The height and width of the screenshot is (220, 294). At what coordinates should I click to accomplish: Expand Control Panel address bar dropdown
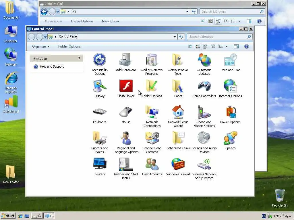175,37
